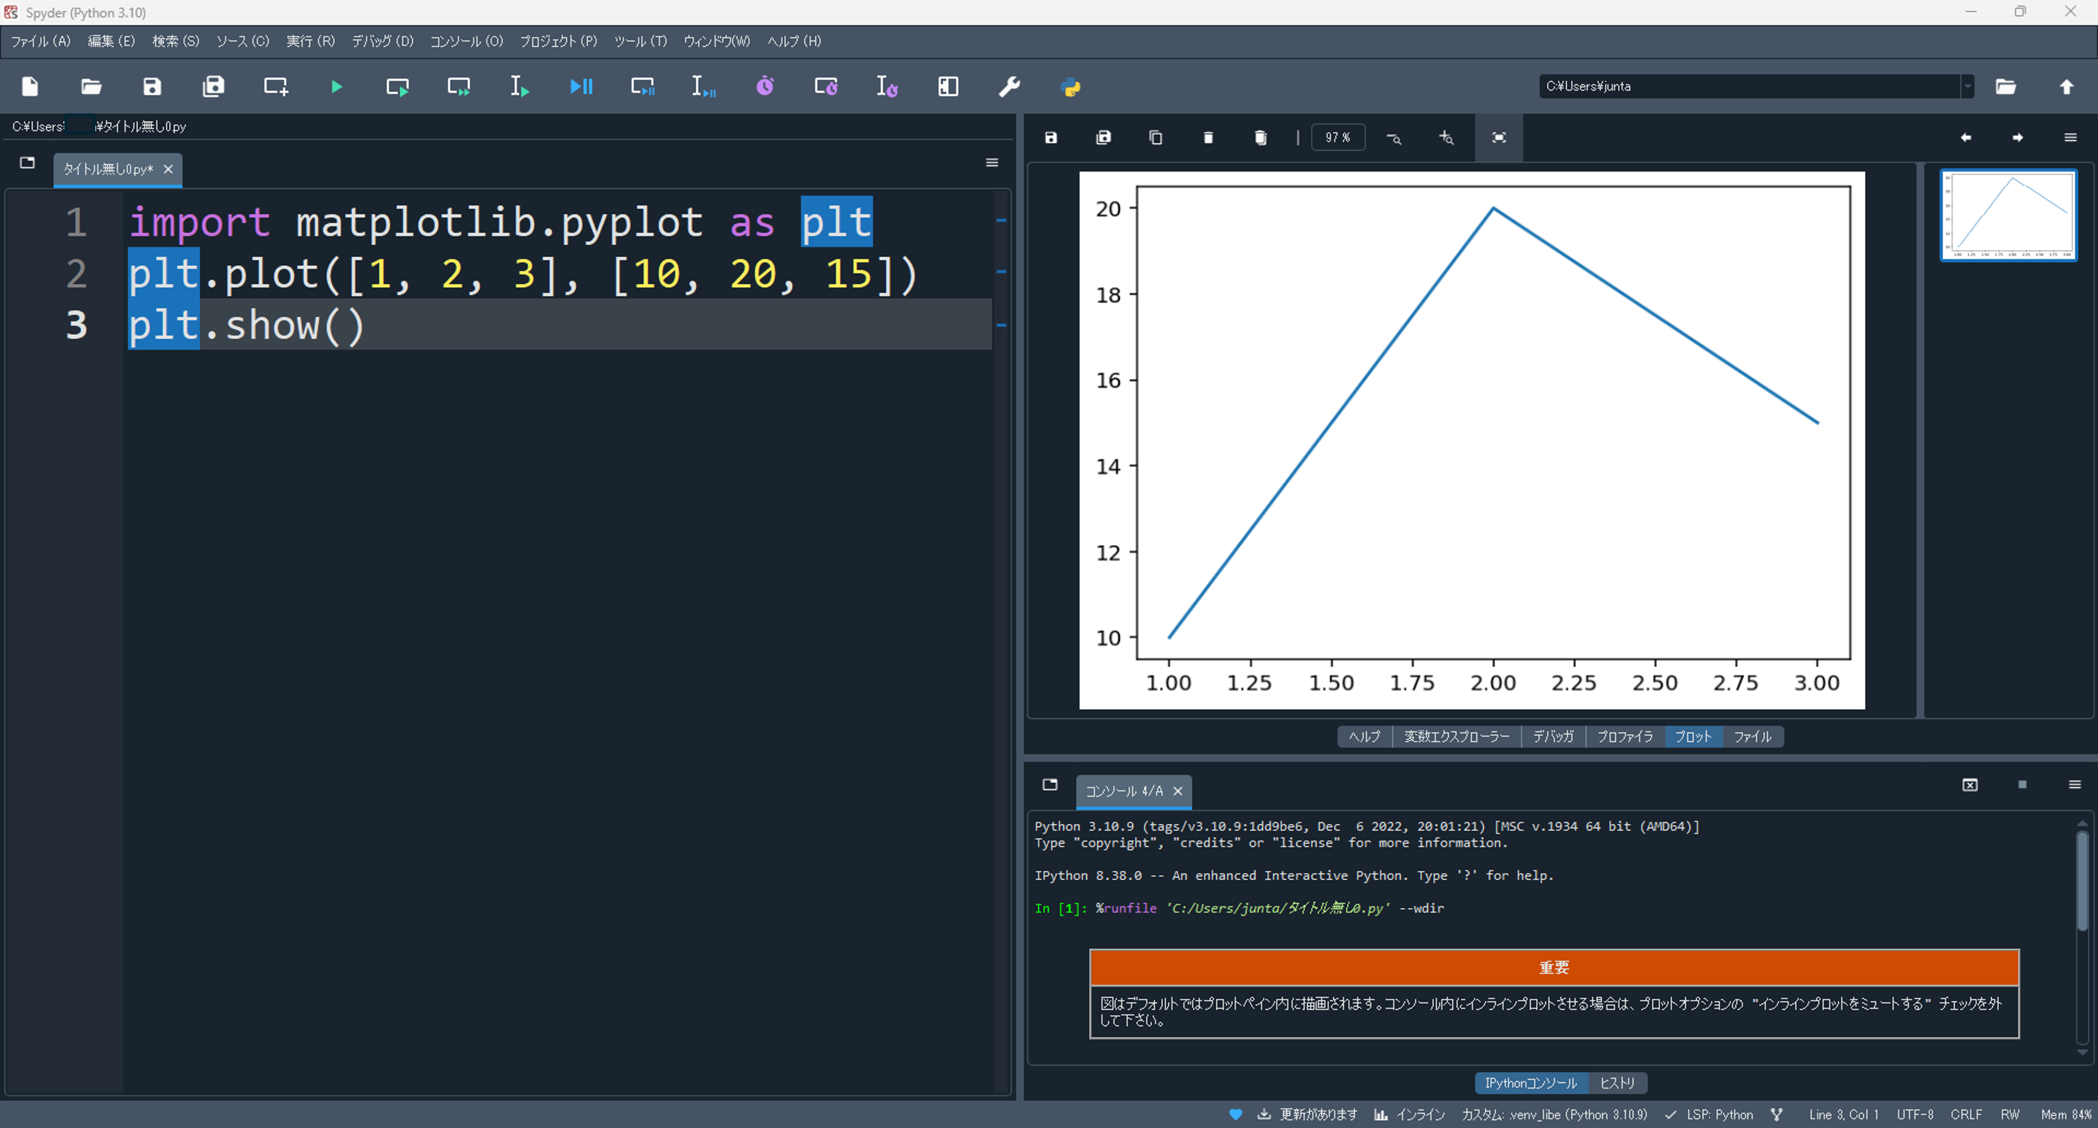
Task: Save the current file
Action: (152, 86)
